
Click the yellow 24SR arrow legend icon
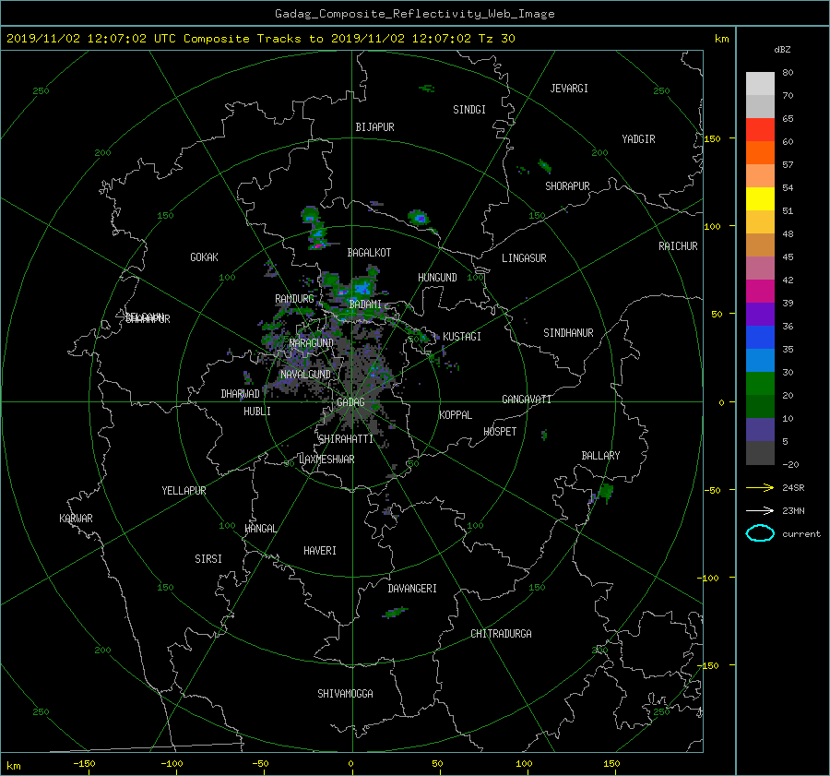760,488
